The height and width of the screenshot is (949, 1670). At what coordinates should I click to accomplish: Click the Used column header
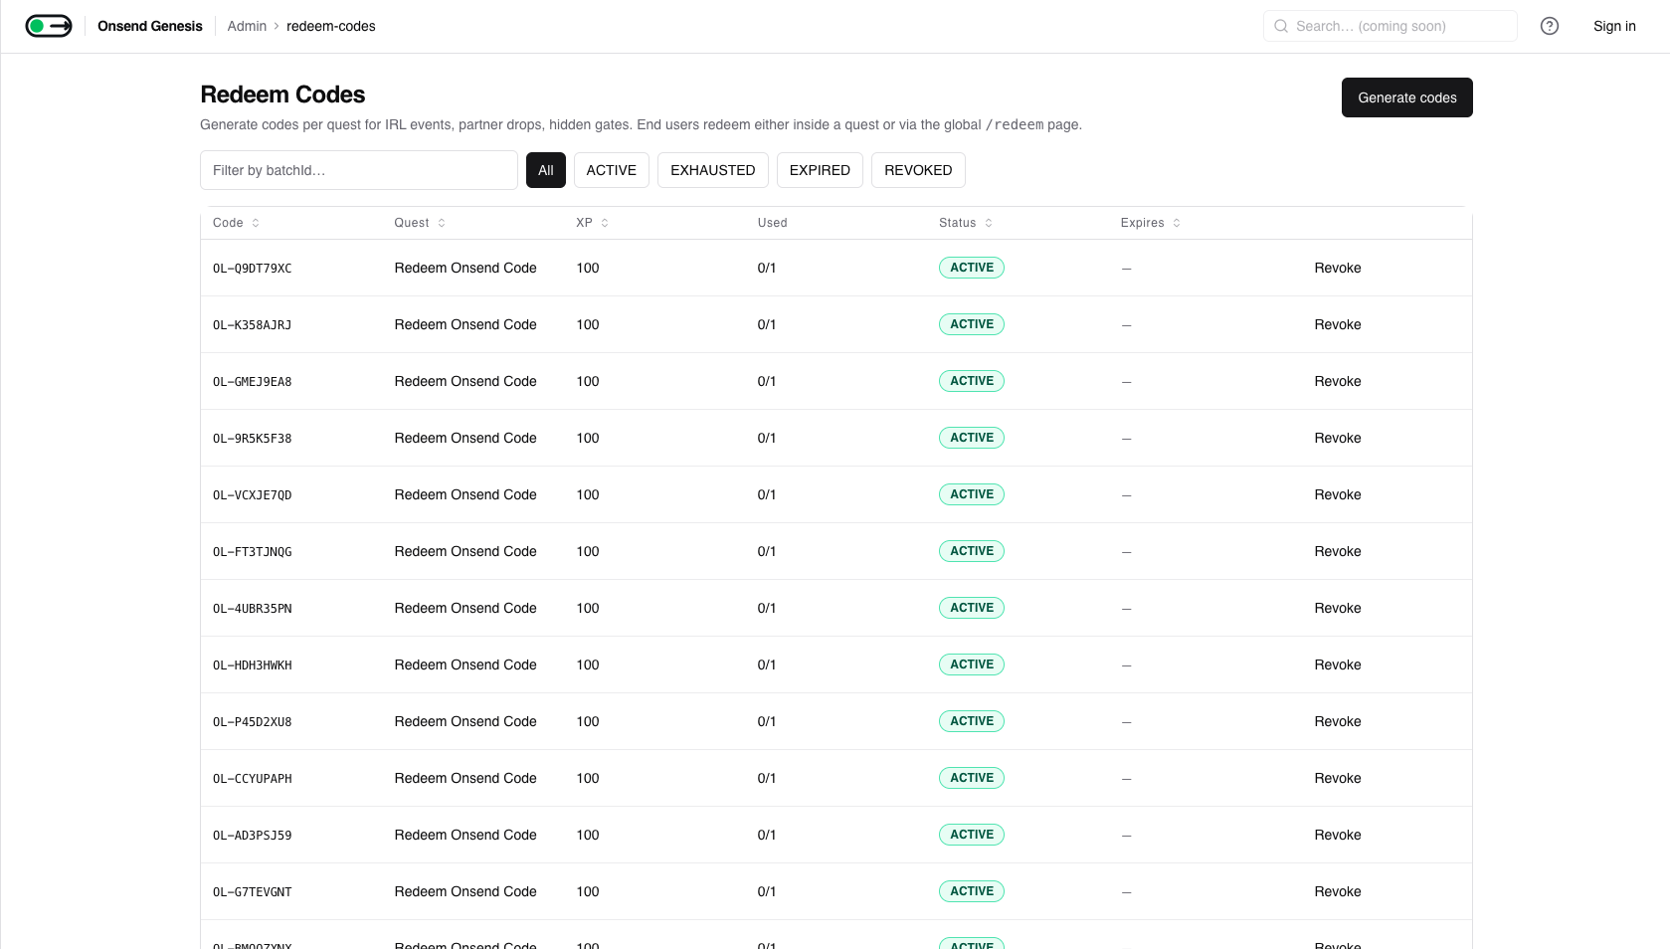coord(773,223)
